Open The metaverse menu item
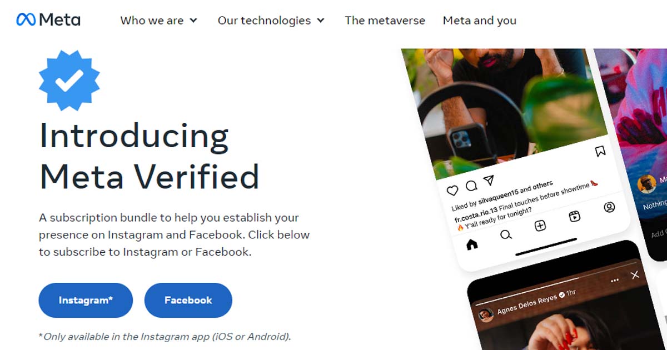Image resolution: width=667 pixels, height=350 pixels. coord(385,21)
